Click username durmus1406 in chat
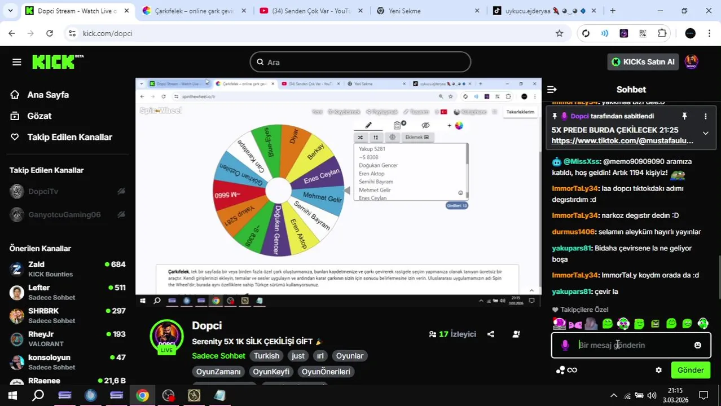This screenshot has height=406, width=721. click(x=573, y=232)
